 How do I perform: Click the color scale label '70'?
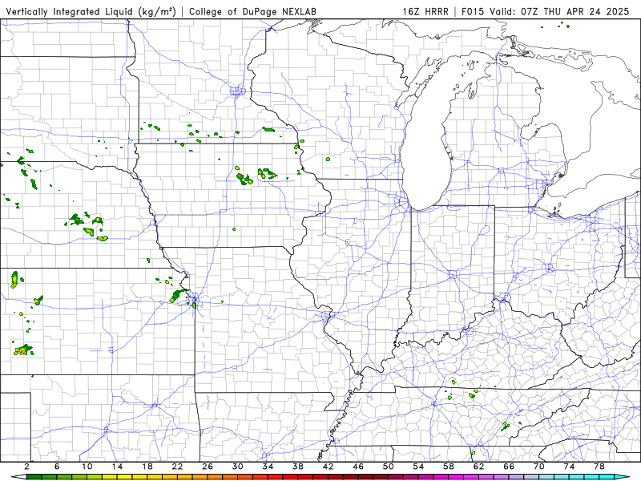(538, 467)
